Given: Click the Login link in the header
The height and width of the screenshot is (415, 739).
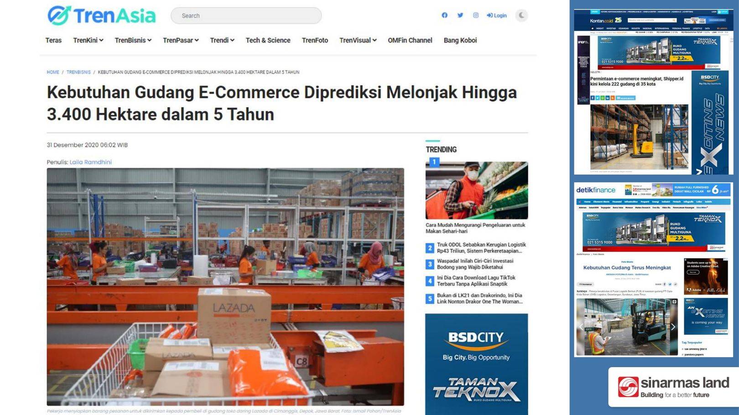Looking at the screenshot, I should point(496,15).
